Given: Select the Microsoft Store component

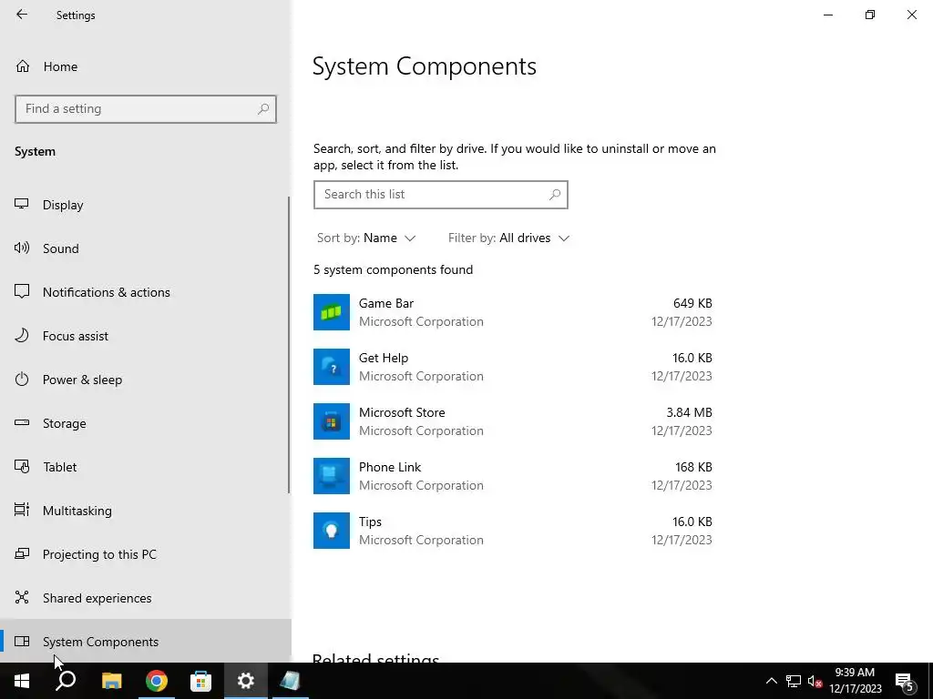Looking at the screenshot, I should [x=513, y=422].
